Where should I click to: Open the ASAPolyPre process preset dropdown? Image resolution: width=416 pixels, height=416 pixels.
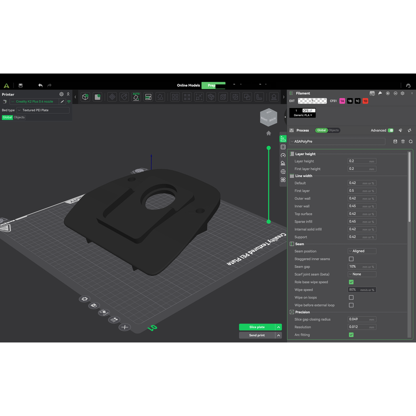(x=337, y=142)
